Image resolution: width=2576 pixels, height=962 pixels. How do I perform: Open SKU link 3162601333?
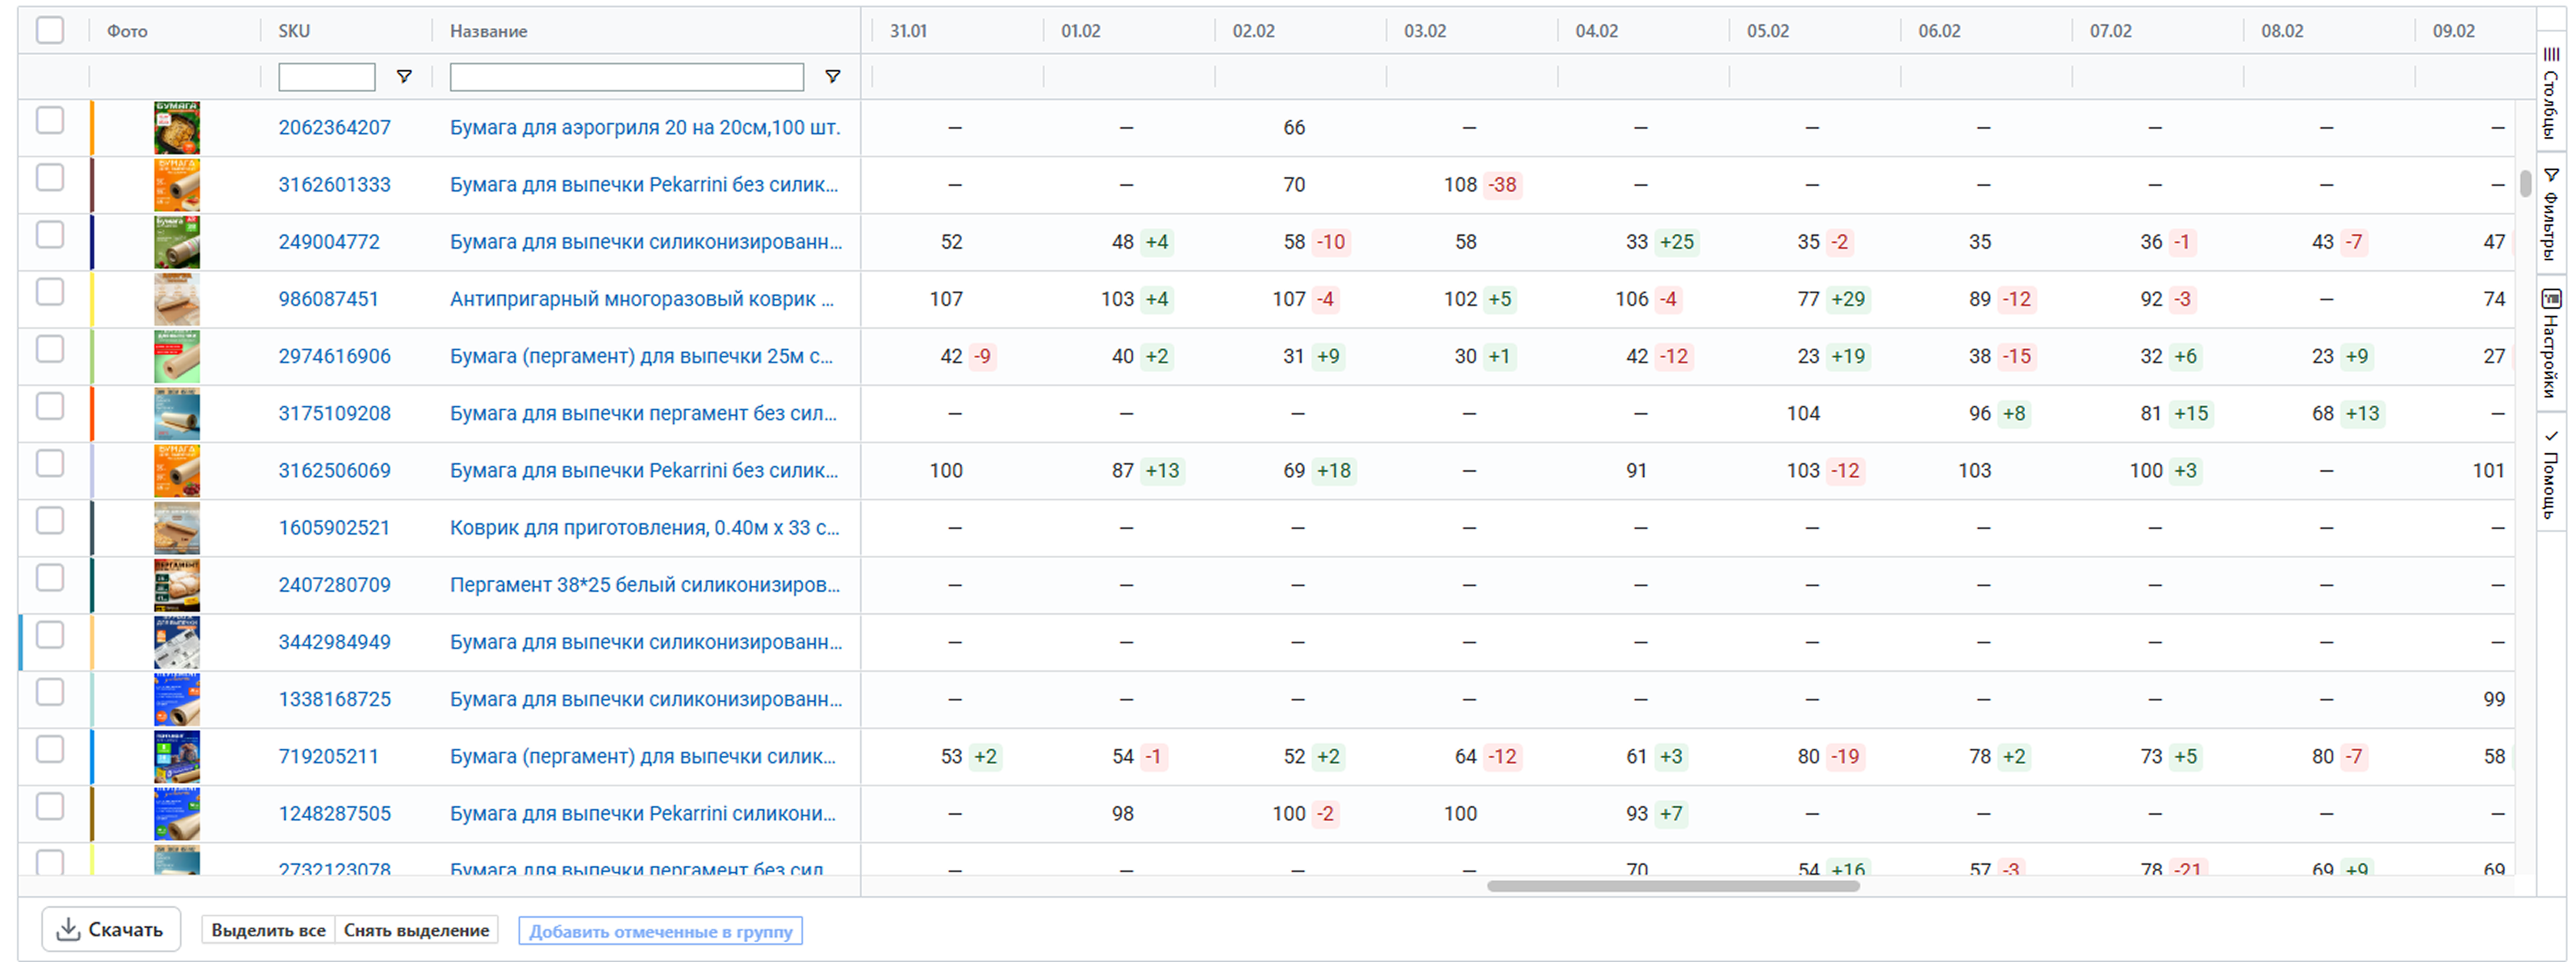click(334, 185)
